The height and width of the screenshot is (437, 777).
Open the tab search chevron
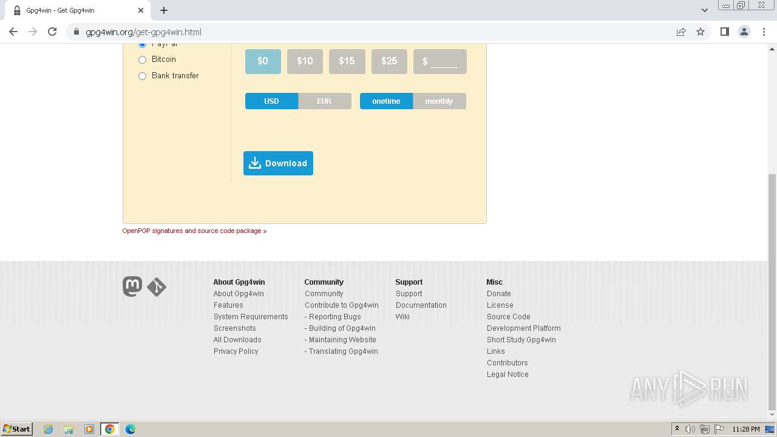pyautogui.click(x=704, y=10)
